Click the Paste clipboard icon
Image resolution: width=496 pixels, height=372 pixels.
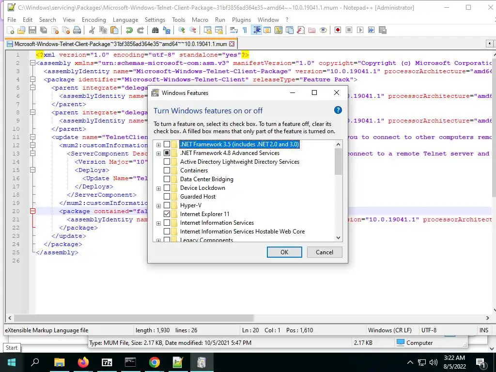(114, 30)
